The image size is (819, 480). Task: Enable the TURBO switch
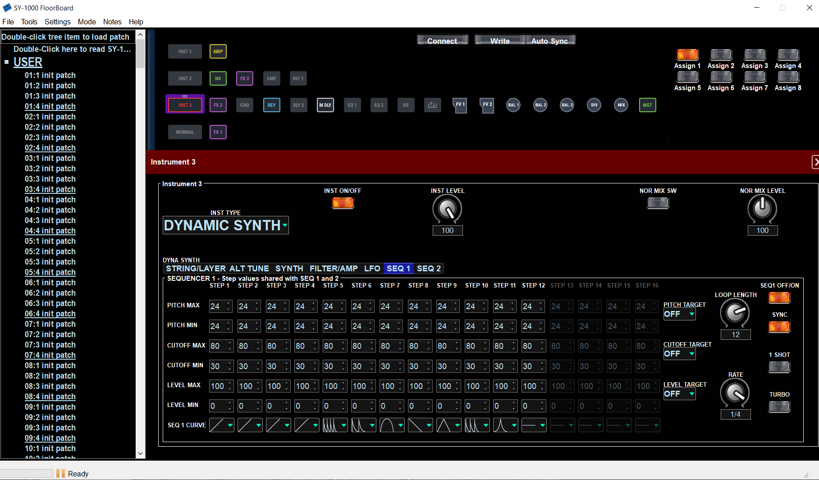[x=779, y=407]
